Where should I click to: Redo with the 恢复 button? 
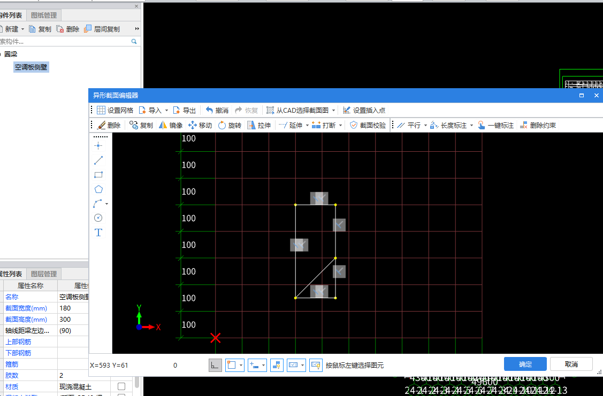(x=246, y=110)
